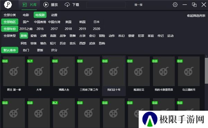Open the 我们这十年 poster
208x128 pixels.
[114, 71]
